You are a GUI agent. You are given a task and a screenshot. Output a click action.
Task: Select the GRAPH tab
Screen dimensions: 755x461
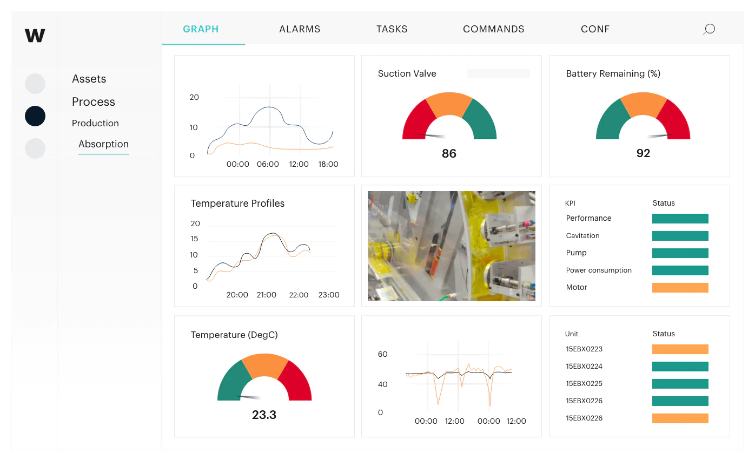201,29
